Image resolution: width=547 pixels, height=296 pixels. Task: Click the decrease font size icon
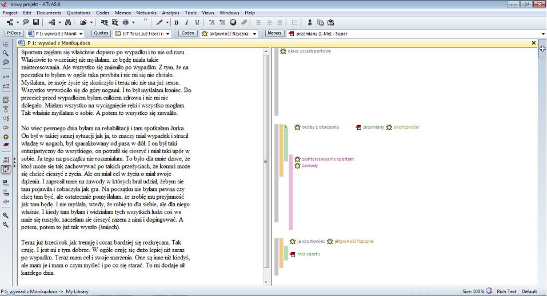coord(211,22)
